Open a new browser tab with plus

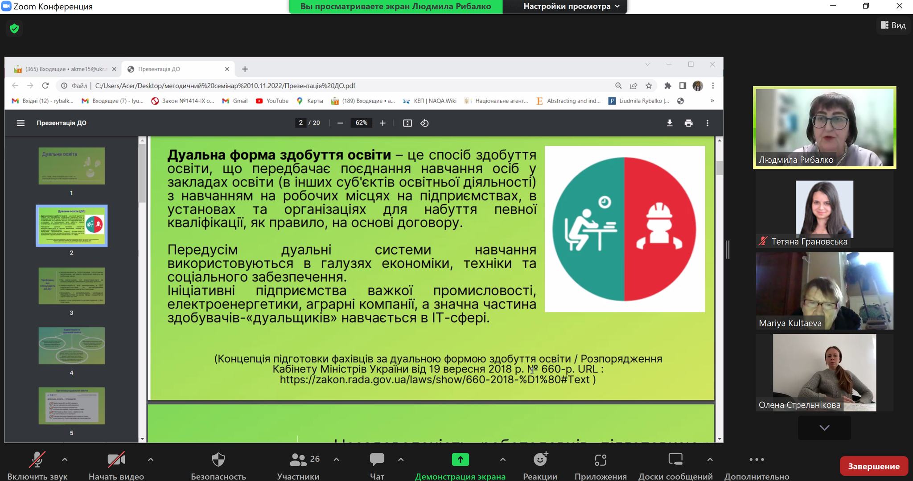click(x=245, y=69)
